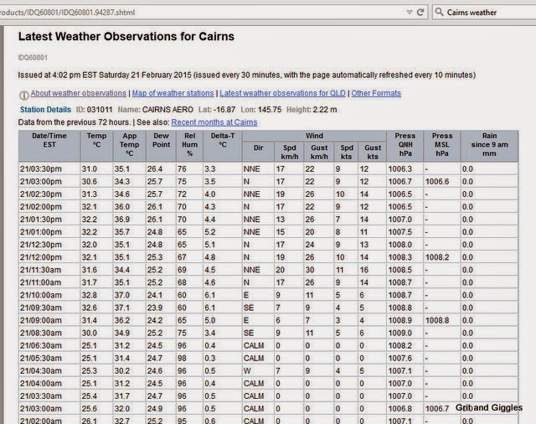Viewport: 536px width, 424px height.
Task: Click MSL pressure '1006.6' in 03:00pm row
Action: [437, 182]
